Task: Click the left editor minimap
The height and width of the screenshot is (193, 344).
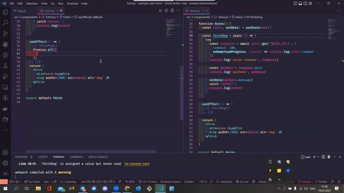Action: (x=173, y=28)
